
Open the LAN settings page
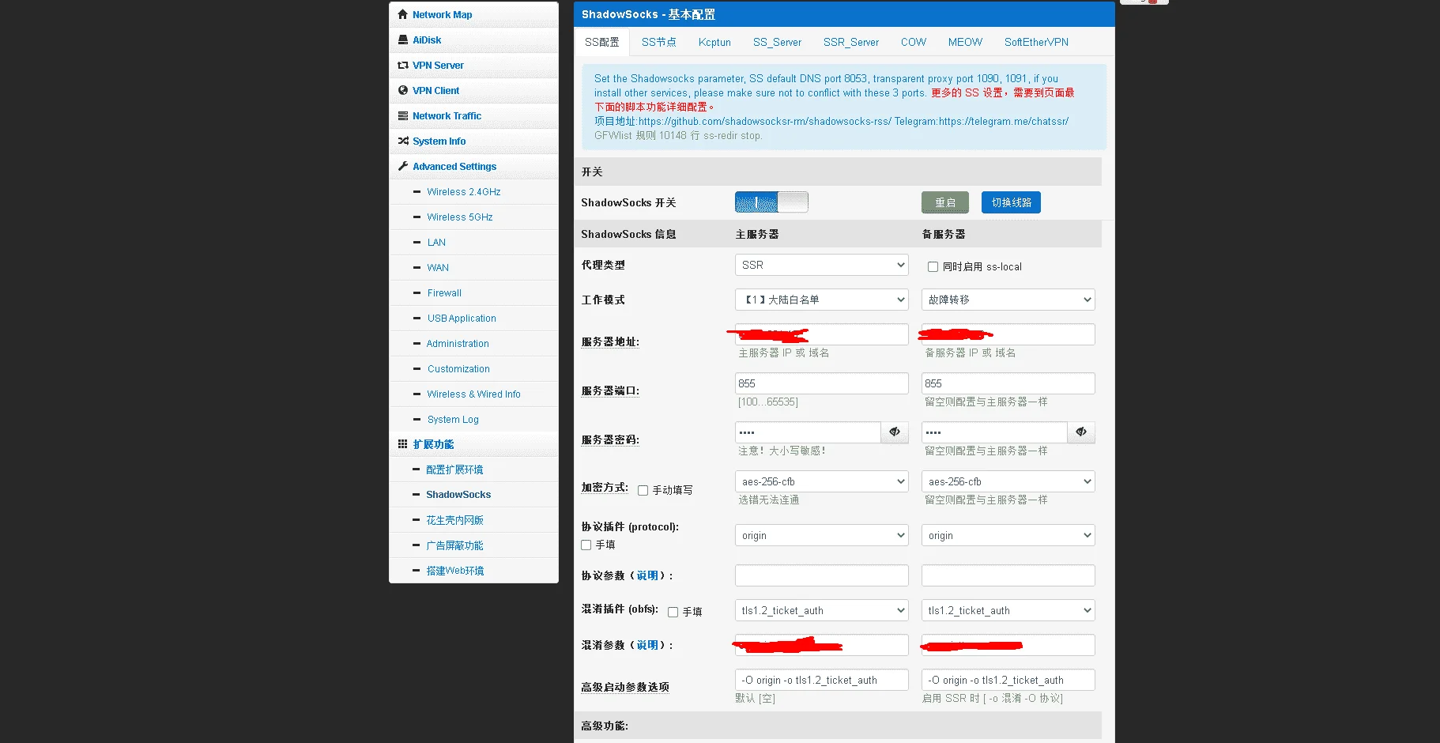[436, 242]
